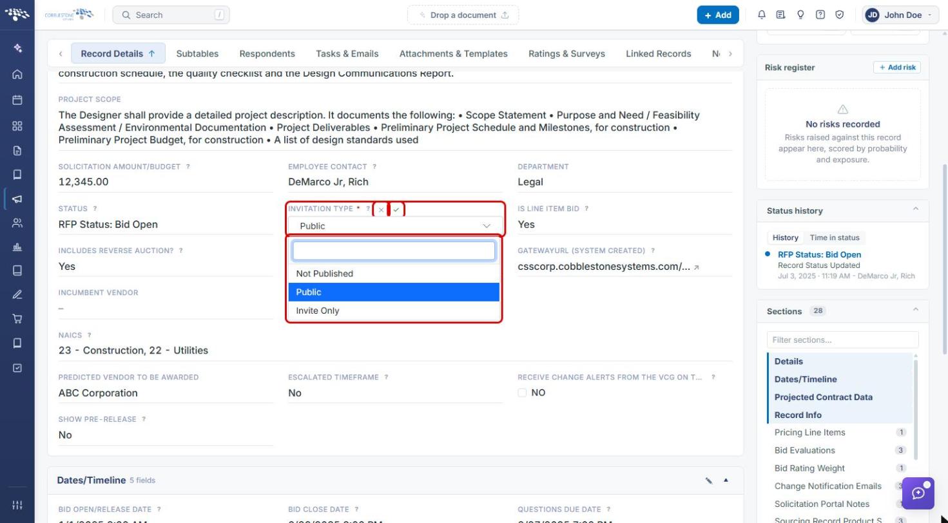Choose Invite Only from dropdown list

point(394,310)
